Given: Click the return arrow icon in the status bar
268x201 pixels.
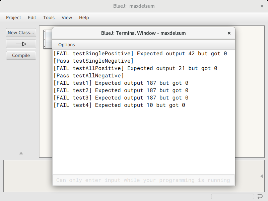Looking at the screenshot, I should (x=260, y=197).
